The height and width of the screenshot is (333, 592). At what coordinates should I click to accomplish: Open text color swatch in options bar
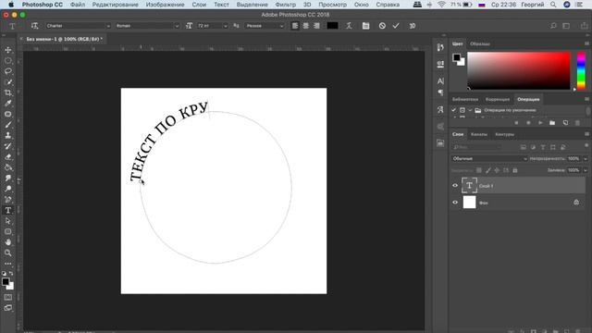click(x=332, y=26)
